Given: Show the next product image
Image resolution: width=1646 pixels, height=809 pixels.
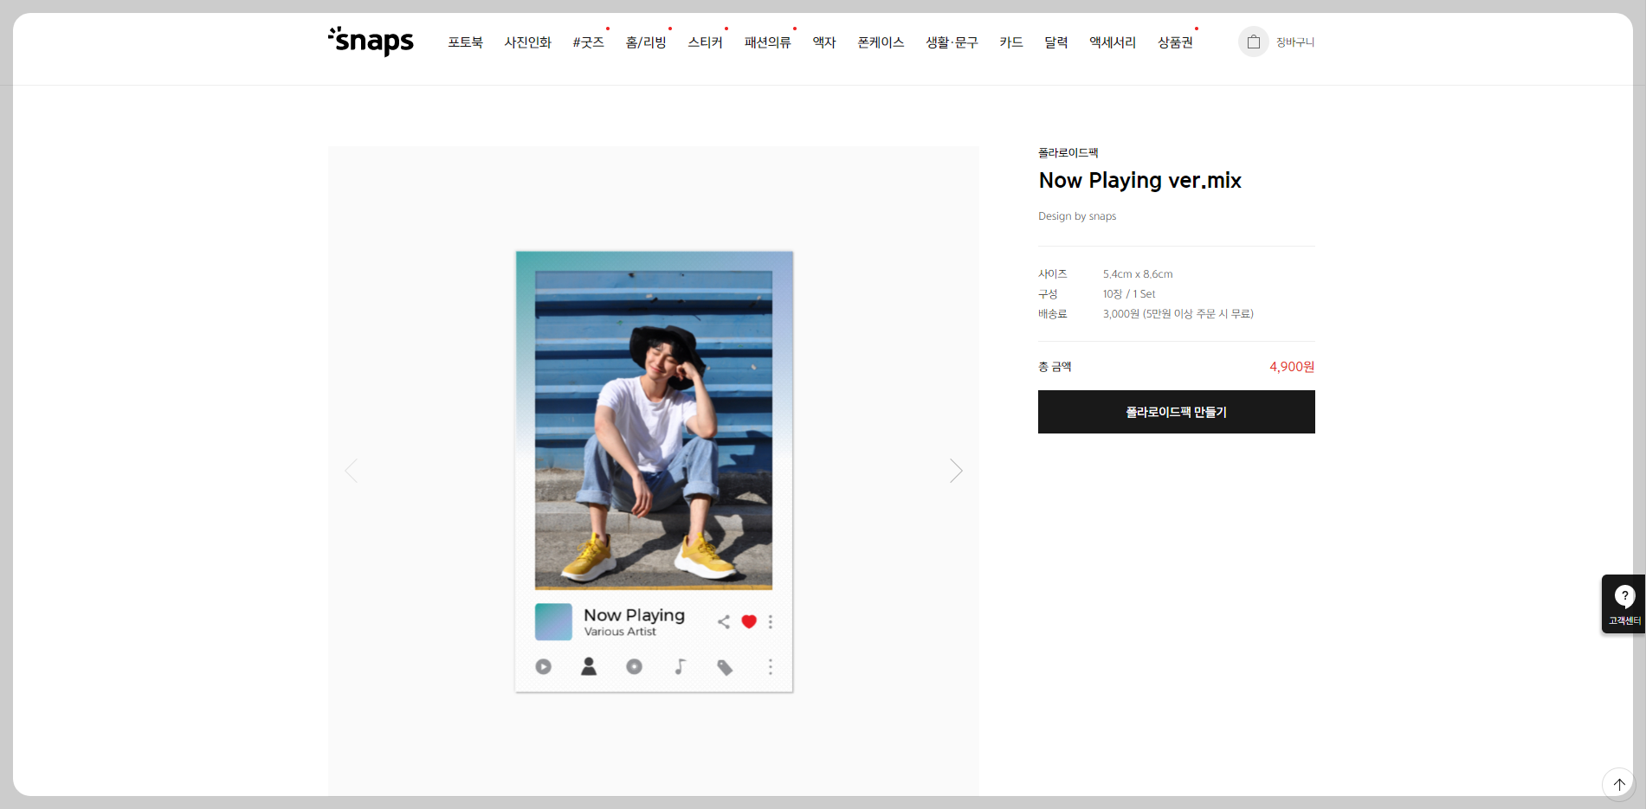Looking at the screenshot, I should 956,471.
